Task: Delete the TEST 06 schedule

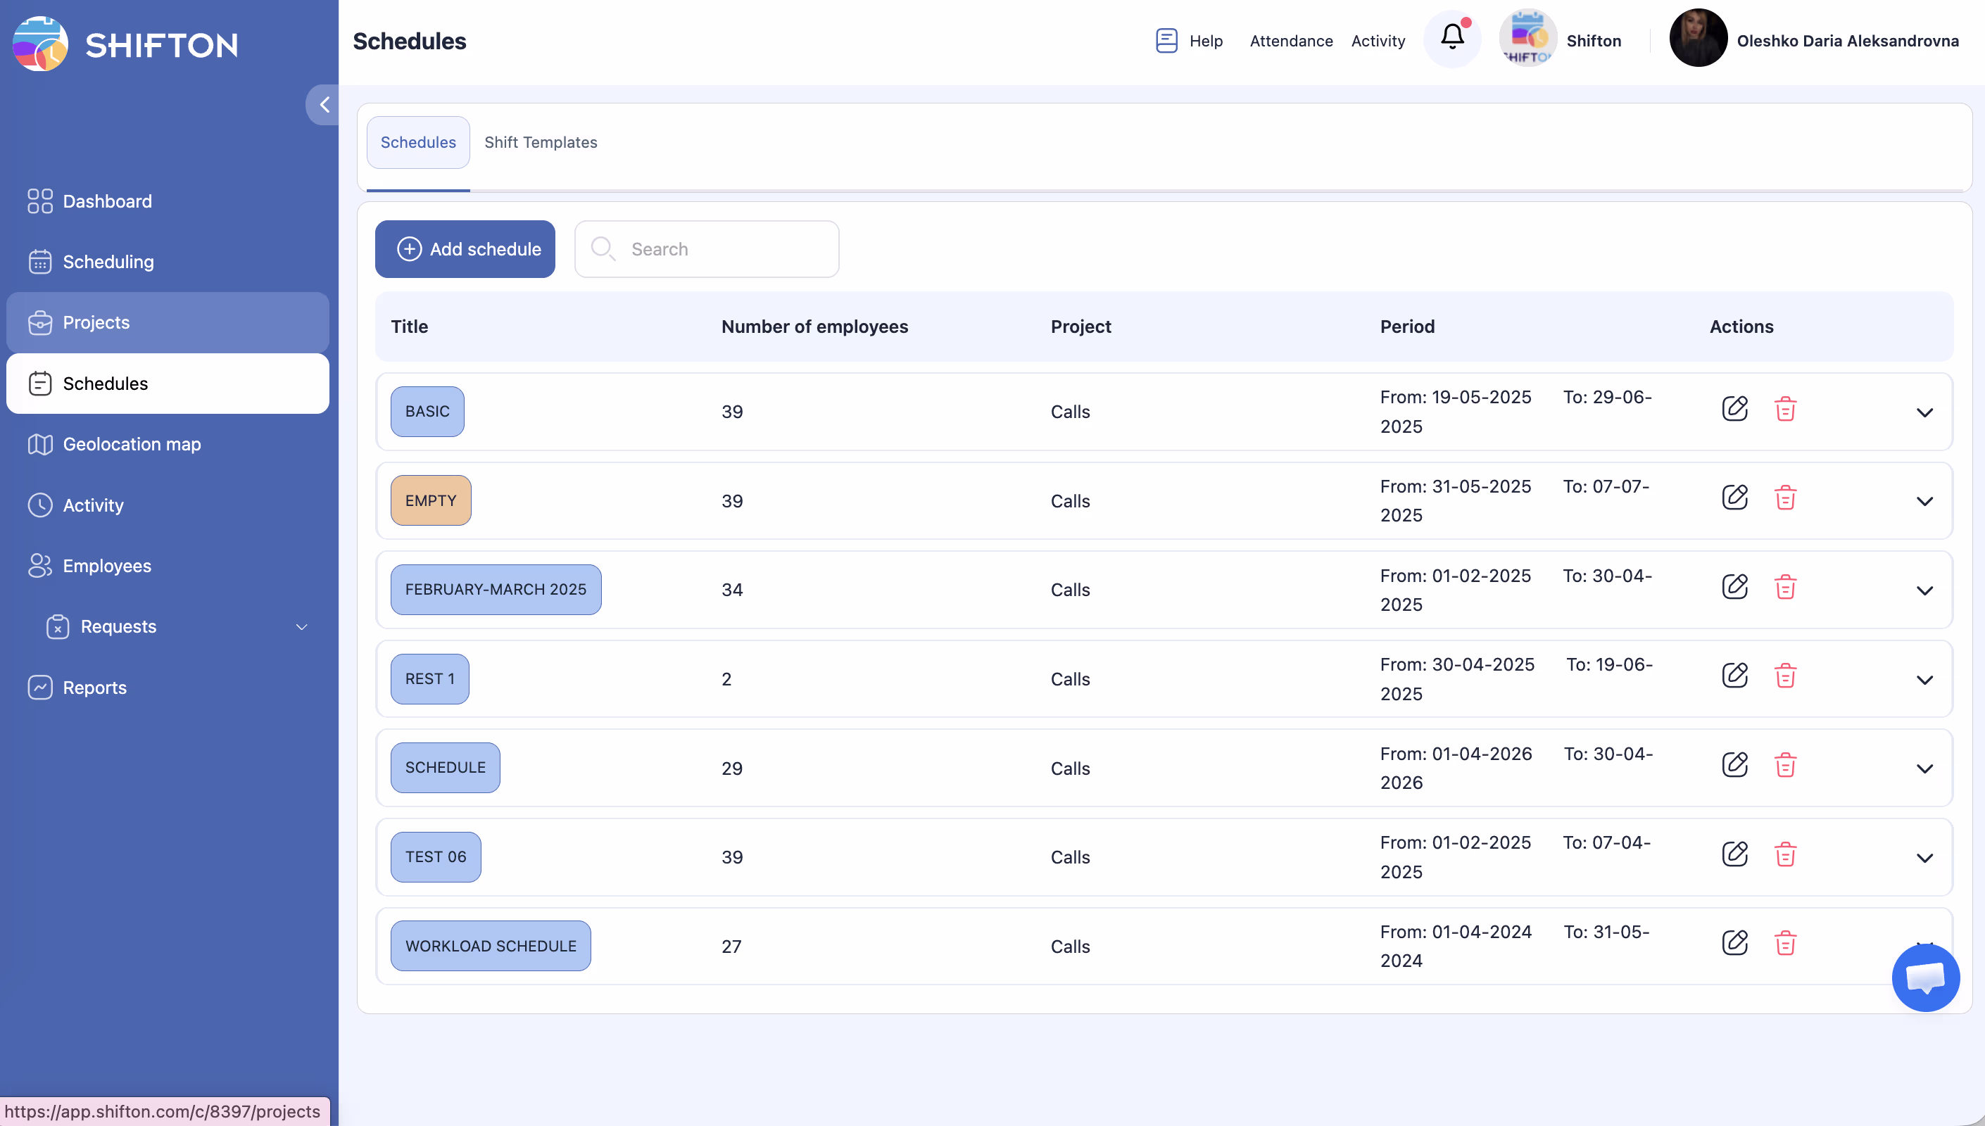Action: [1784, 854]
